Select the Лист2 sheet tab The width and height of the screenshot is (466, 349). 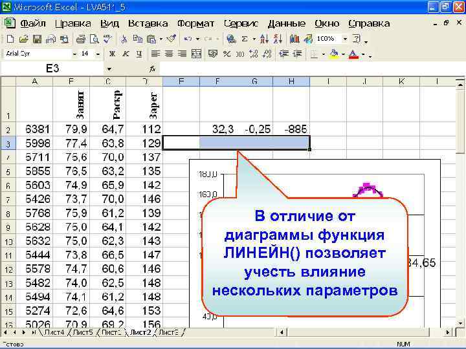[x=140, y=332]
